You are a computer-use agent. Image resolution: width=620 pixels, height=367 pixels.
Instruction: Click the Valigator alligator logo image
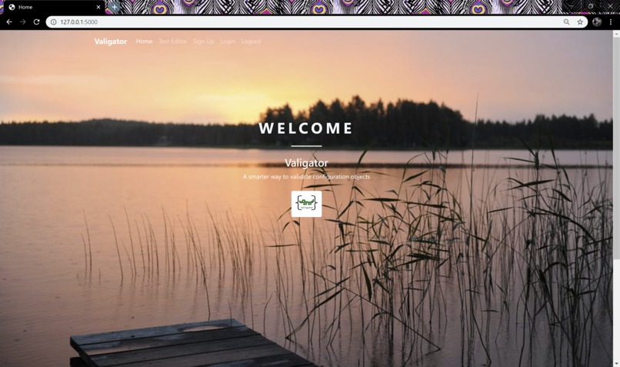(306, 204)
